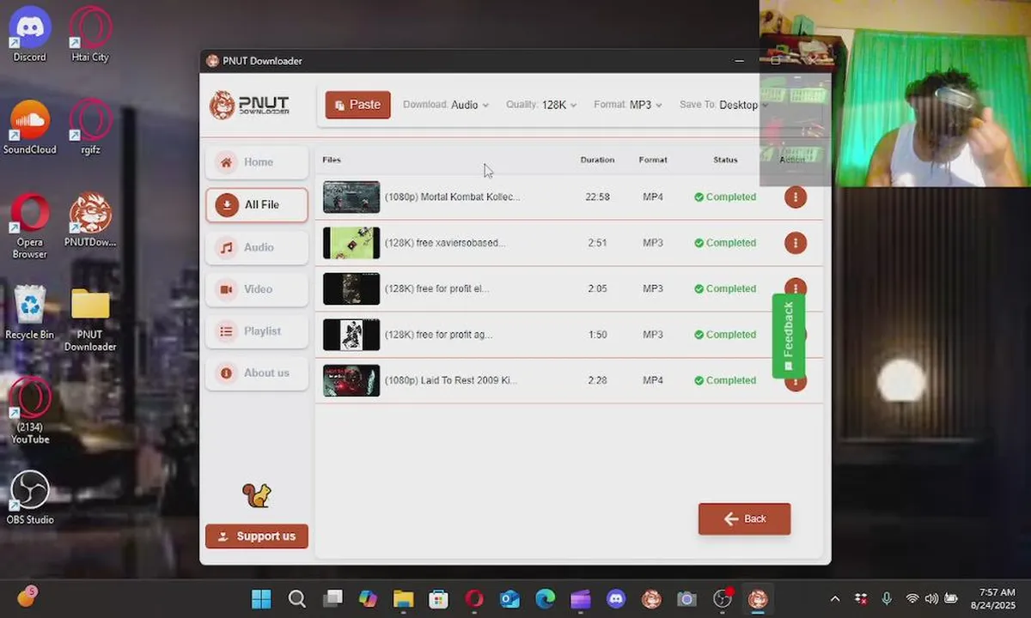Open the (2134) YouTube desktop shortcut

coord(30,411)
